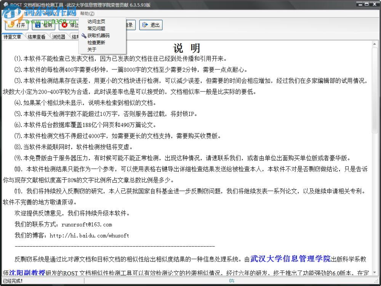The height and width of the screenshot is (286, 381).
Task: Open a document with the 打开 folder icon
Action: pyautogui.click(x=17, y=25)
